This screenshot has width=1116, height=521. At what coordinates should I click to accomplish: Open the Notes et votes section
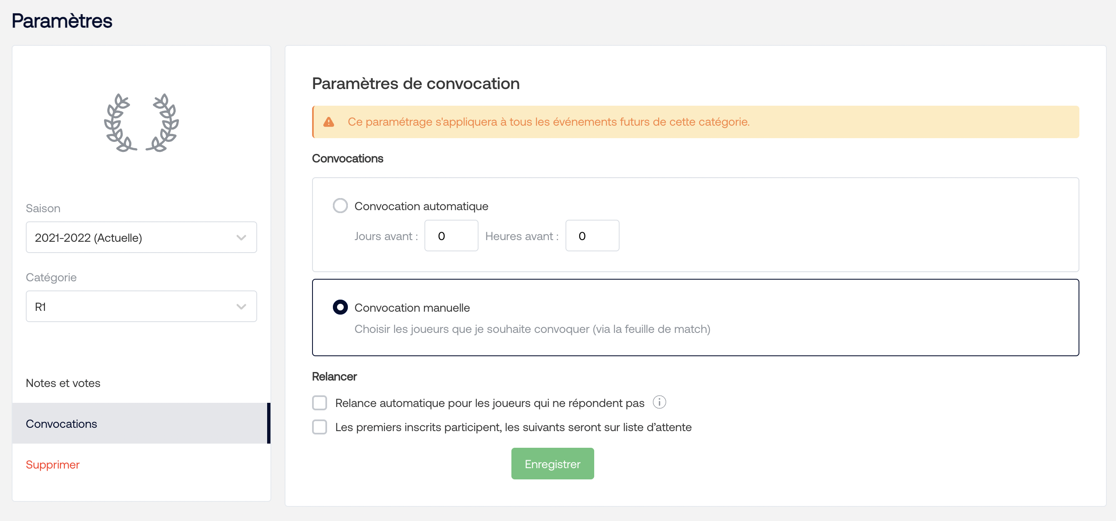click(x=63, y=383)
